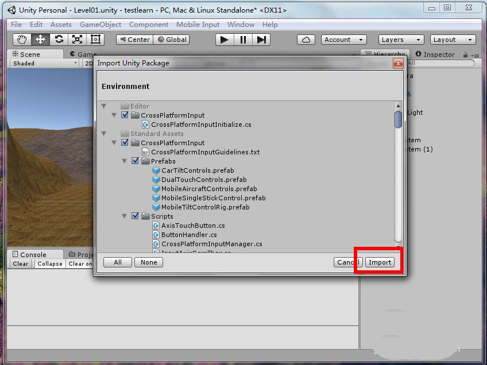This screenshot has height=365, width=487.
Task: Select CarTiltControls.prefab cube icon
Action: (x=156, y=170)
